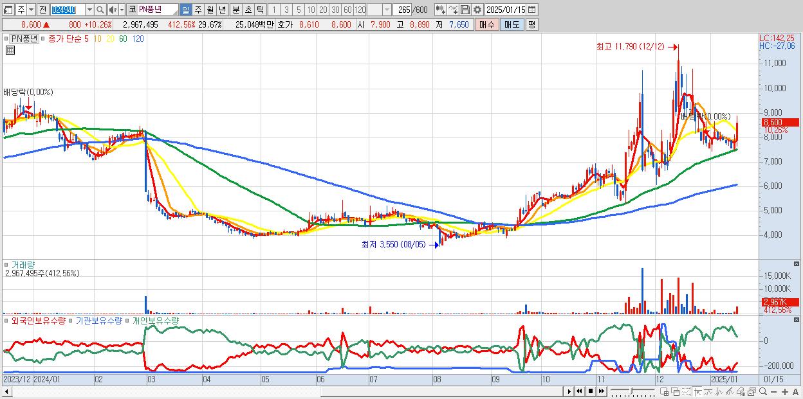Choose the 30 interval button

(x=335, y=10)
